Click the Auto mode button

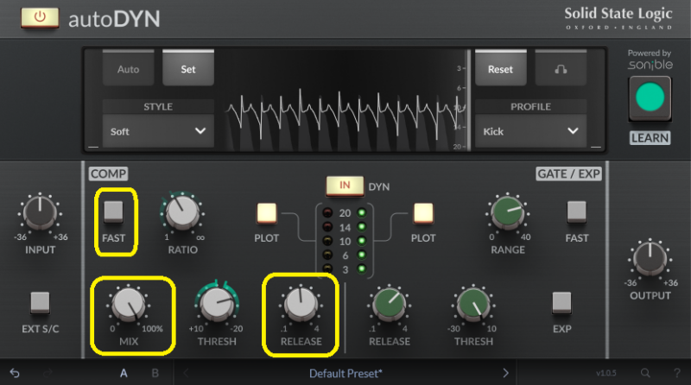tap(128, 69)
